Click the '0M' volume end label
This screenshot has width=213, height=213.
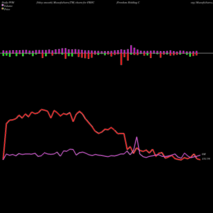[204, 154]
